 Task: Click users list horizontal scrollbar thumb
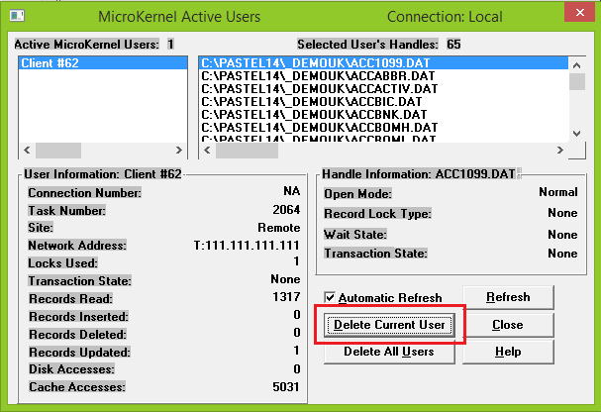point(58,150)
